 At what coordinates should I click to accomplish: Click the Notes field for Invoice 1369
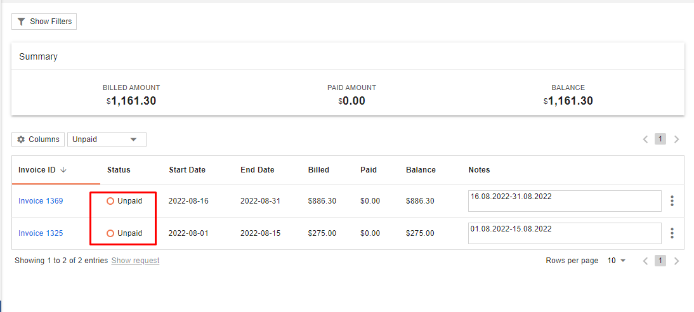coord(565,201)
